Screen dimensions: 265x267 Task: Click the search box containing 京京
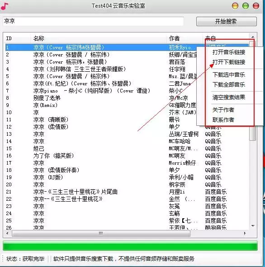click(93, 21)
